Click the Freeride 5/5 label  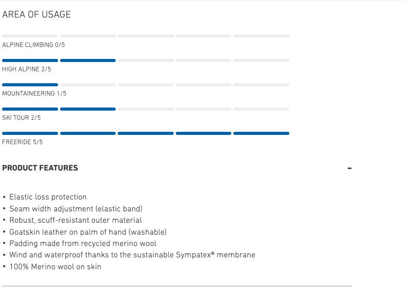click(22, 142)
